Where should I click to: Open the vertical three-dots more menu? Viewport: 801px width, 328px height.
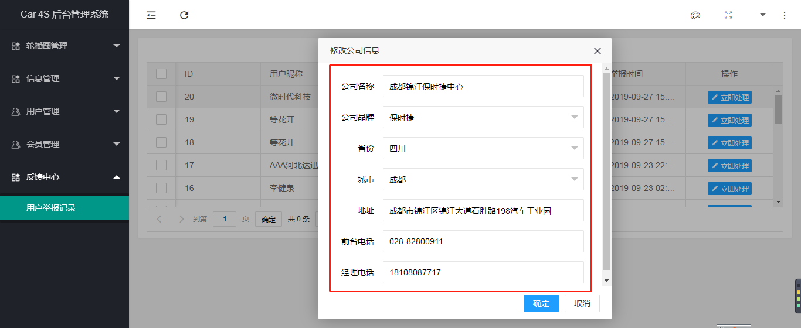click(x=785, y=15)
